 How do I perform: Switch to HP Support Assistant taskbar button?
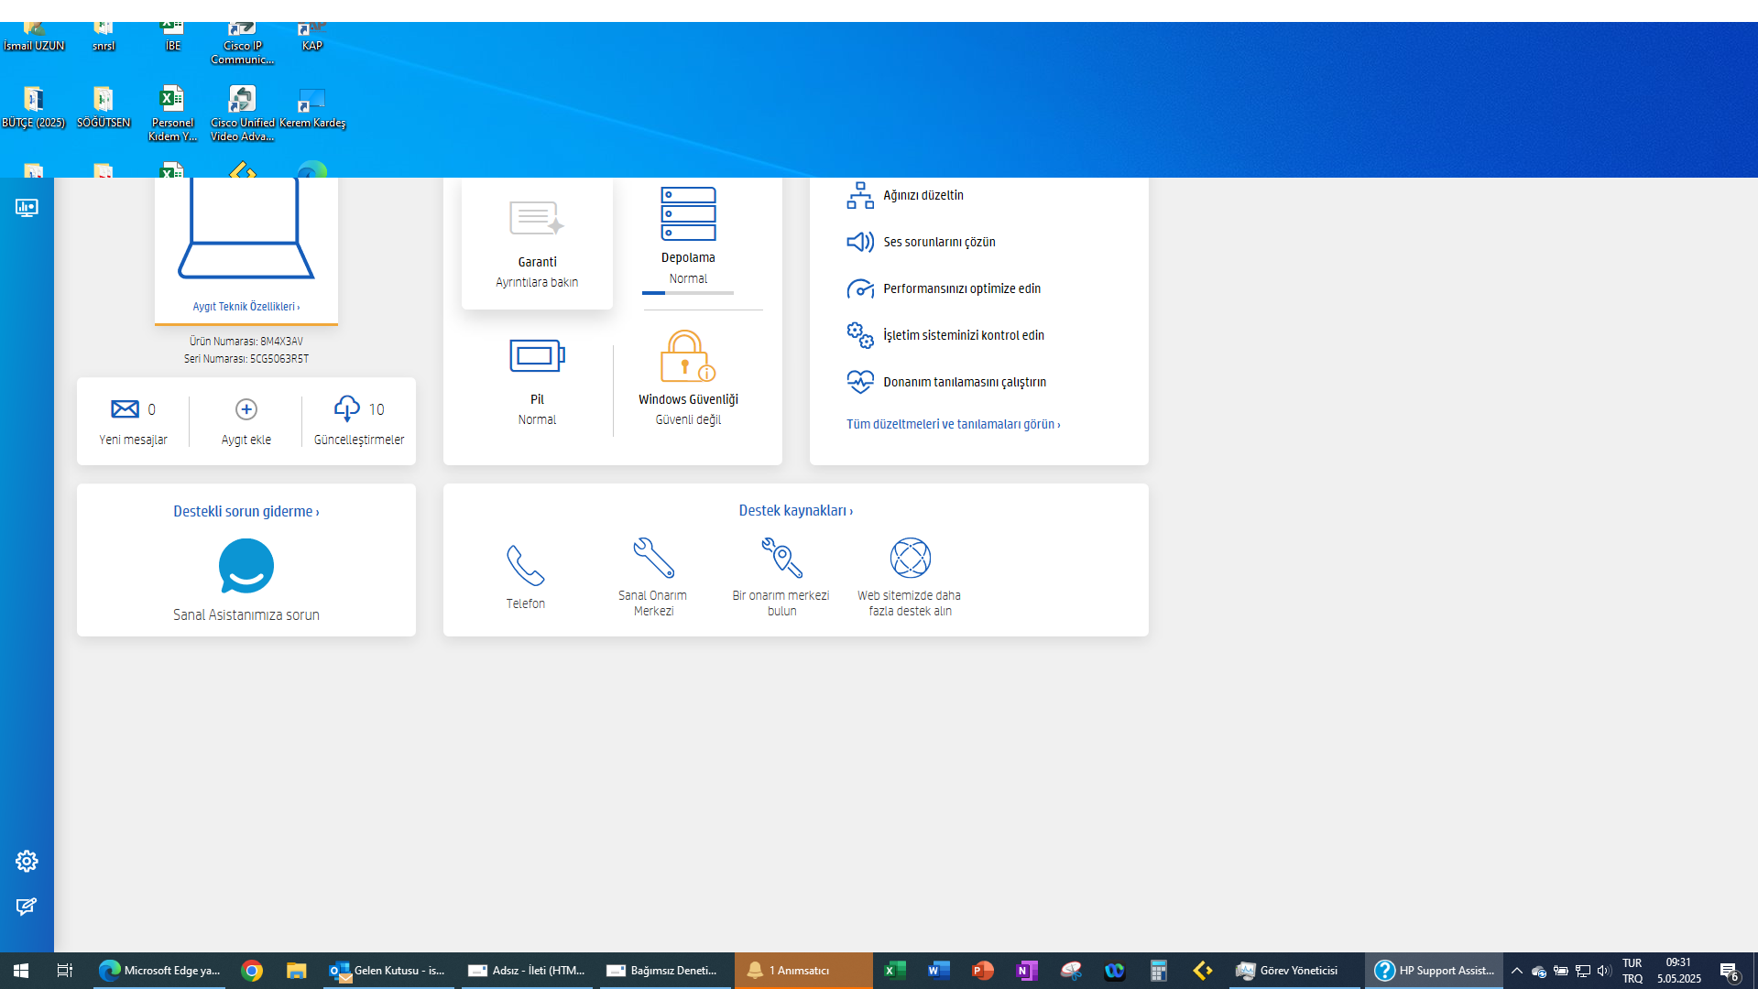coord(1435,971)
